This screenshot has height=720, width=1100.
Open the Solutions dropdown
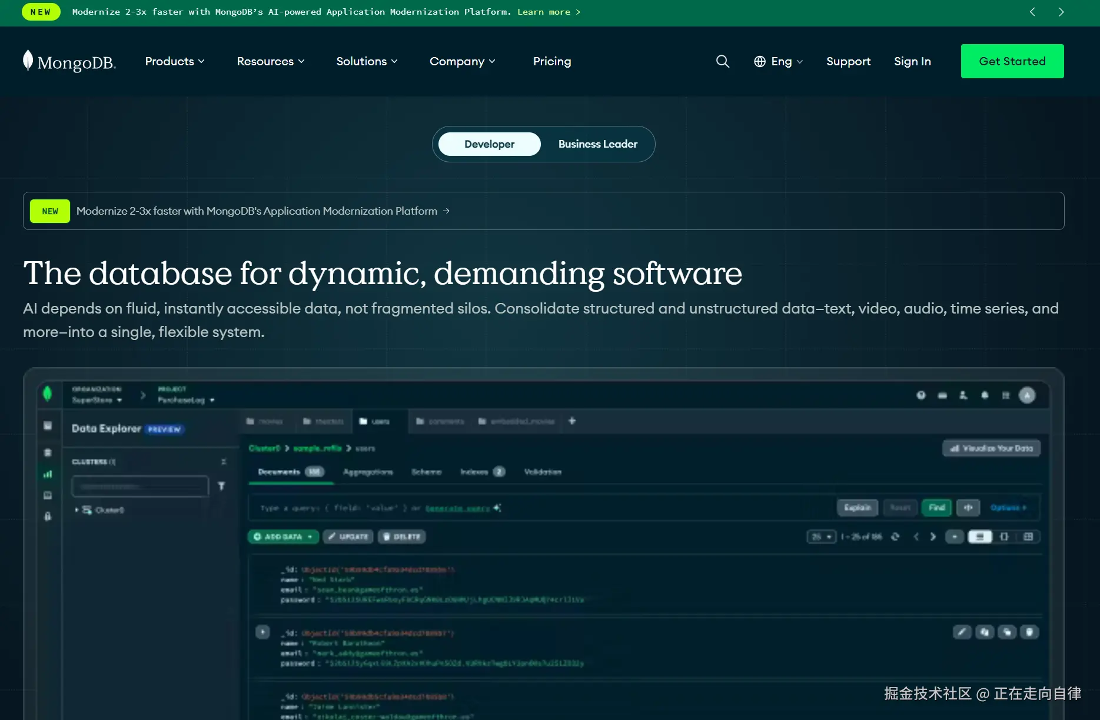(367, 61)
